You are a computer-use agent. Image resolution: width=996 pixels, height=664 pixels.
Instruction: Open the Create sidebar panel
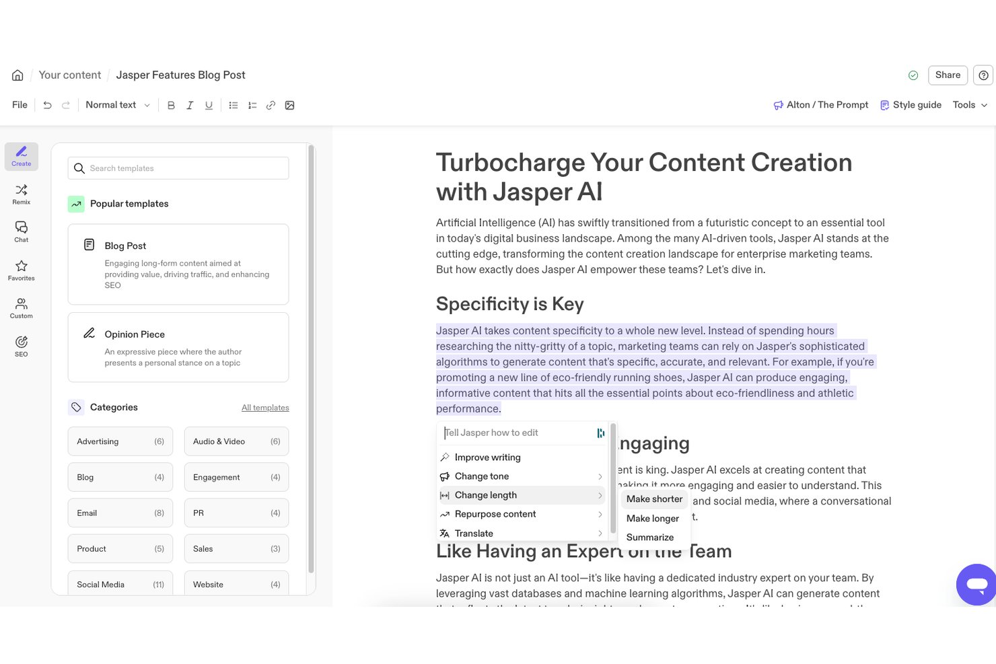click(x=22, y=156)
